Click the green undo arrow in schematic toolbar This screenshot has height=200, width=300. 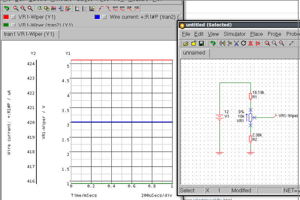click(x=213, y=44)
